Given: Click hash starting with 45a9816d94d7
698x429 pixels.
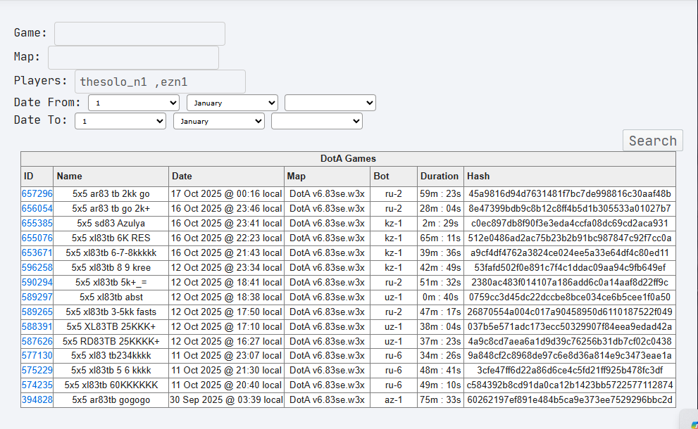Looking at the screenshot, I should tap(570, 194).
